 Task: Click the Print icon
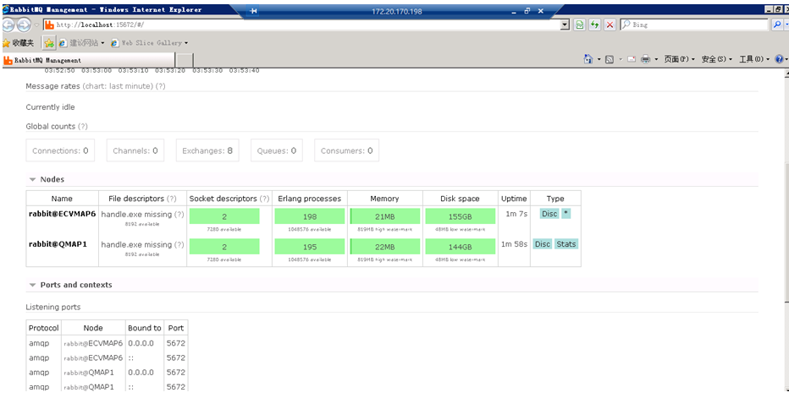click(646, 59)
